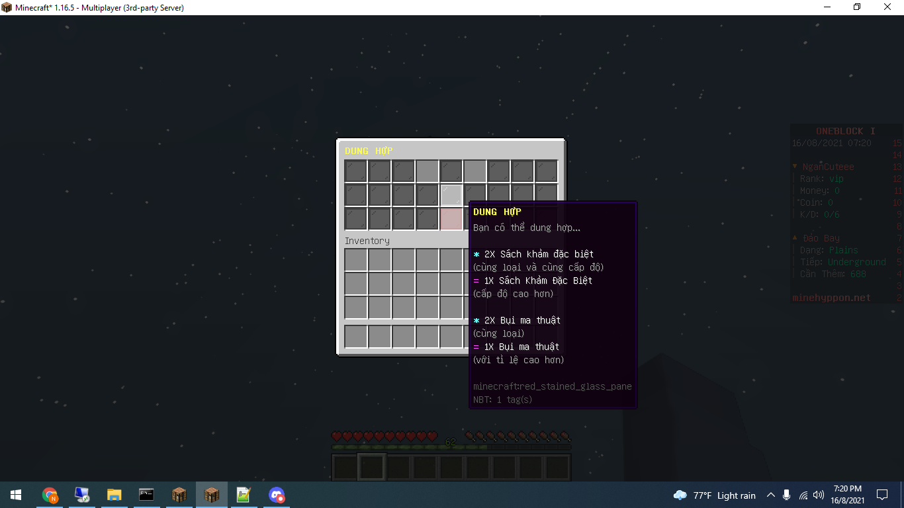Click the 'Tiếp: Underground' scoreboard line
Image resolution: width=904 pixels, height=508 pixels.
click(842, 262)
